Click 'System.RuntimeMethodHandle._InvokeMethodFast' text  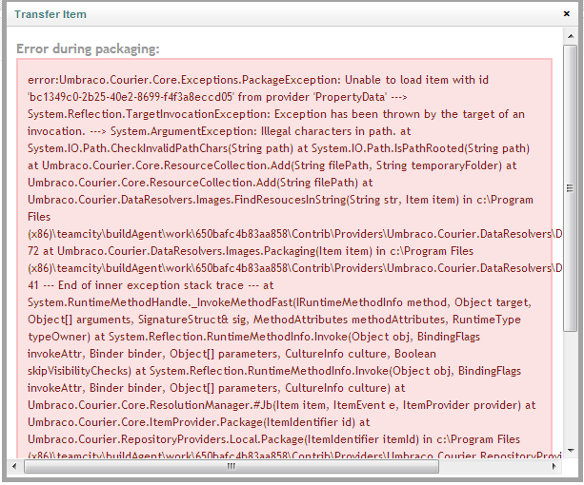[160, 302]
